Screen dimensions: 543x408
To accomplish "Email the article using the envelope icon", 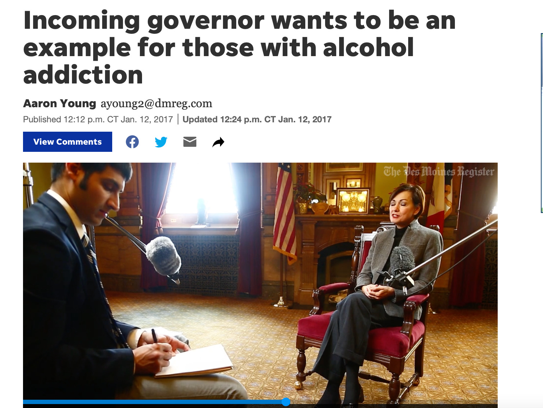I will pos(190,142).
